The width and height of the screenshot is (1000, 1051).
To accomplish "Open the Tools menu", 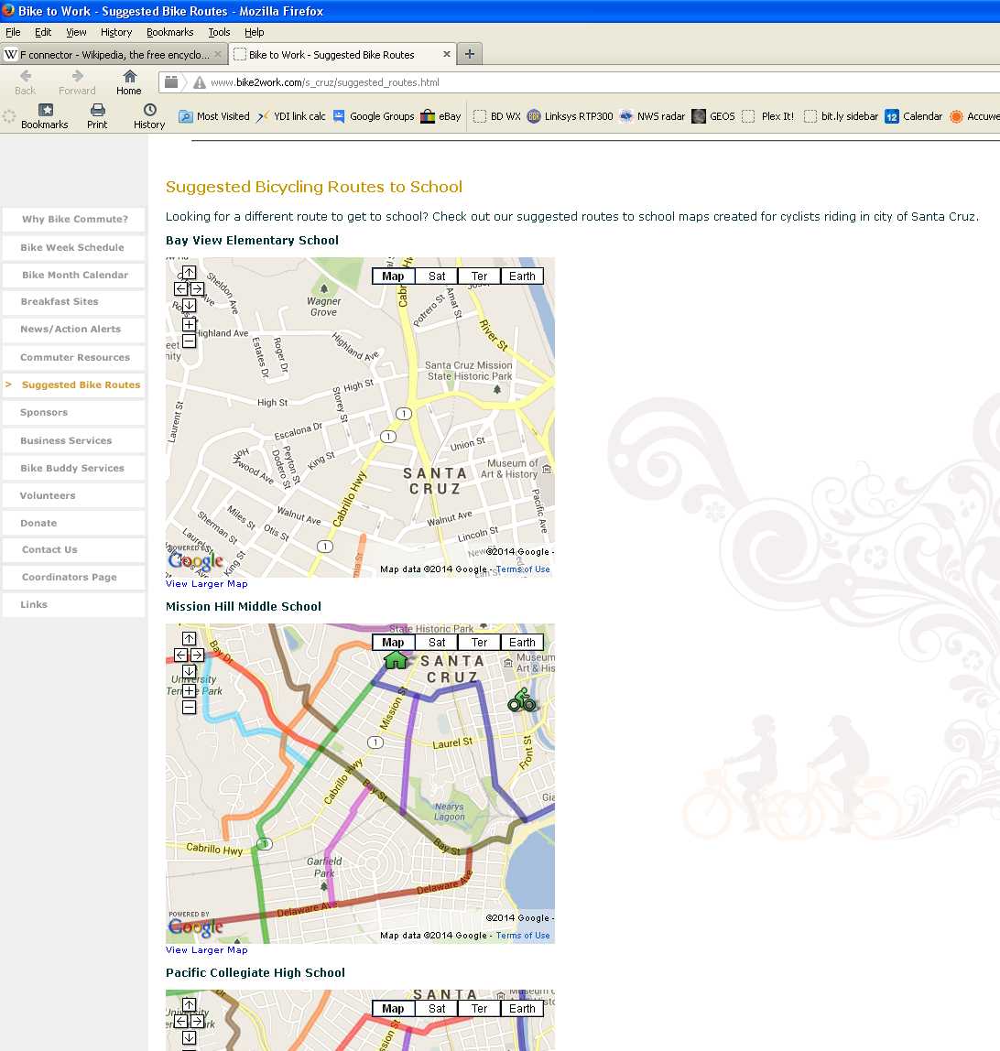I will pos(219,32).
